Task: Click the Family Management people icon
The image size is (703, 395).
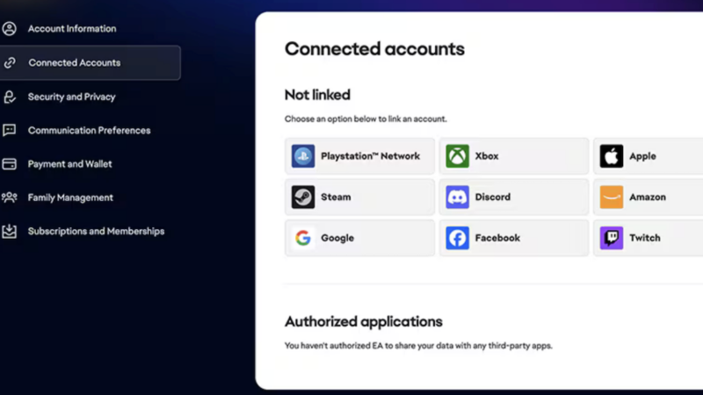Action: pyautogui.click(x=9, y=197)
